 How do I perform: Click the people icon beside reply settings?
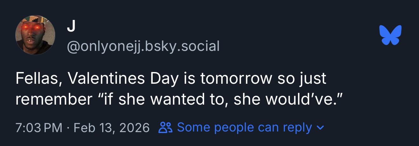(x=166, y=128)
